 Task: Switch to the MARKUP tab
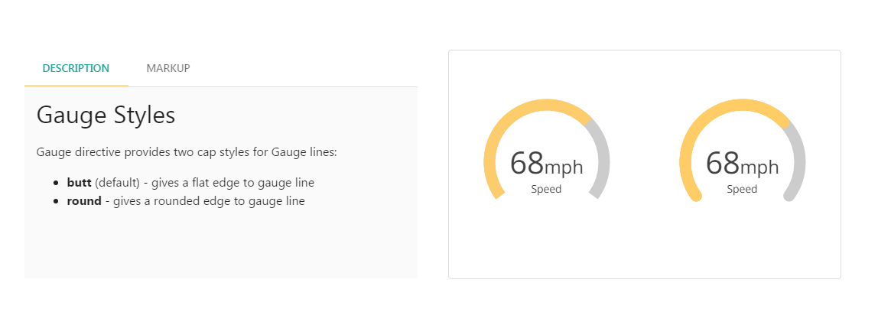click(x=168, y=68)
